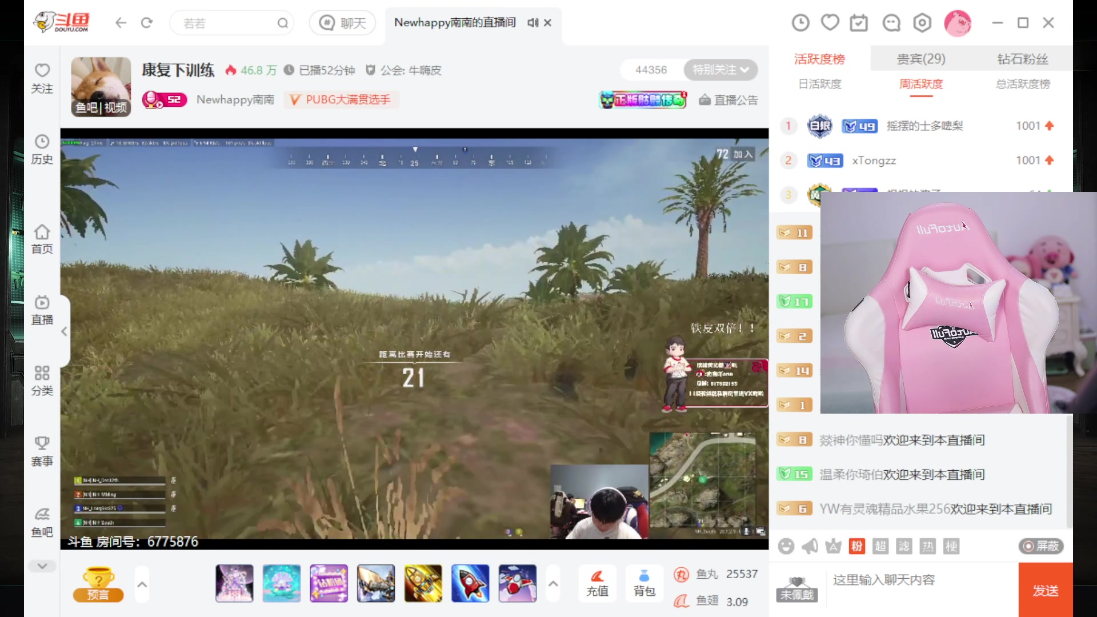Open 分类 categories in the sidebar
This screenshot has height=617, width=1097.
[42, 381]
